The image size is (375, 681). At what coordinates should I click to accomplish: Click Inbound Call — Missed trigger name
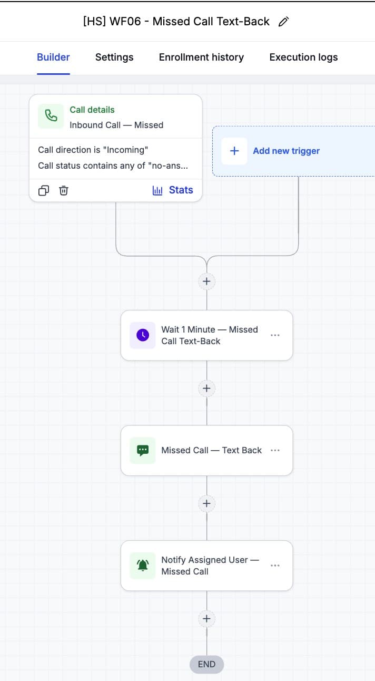(x=116, y=125)
